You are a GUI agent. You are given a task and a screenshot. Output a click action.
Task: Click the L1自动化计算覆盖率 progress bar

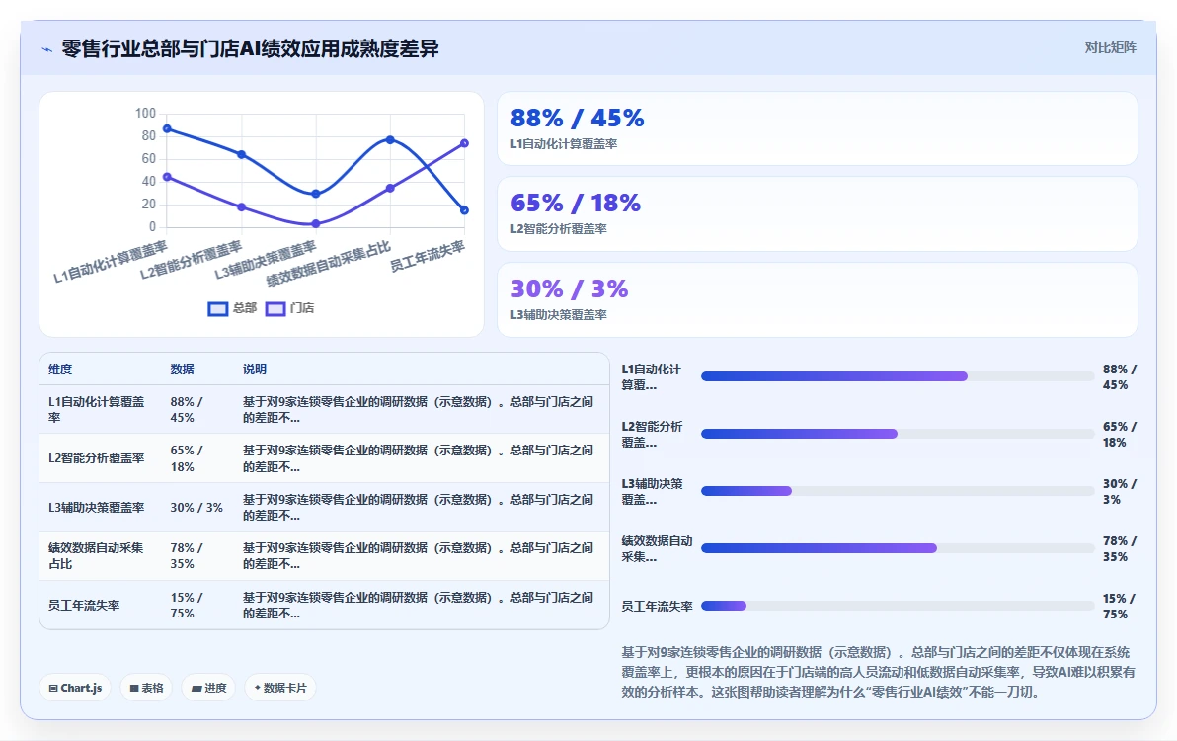pos(898,376)
